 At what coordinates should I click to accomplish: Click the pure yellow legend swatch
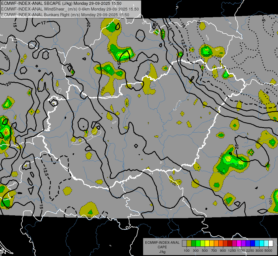tap(207, 243)
